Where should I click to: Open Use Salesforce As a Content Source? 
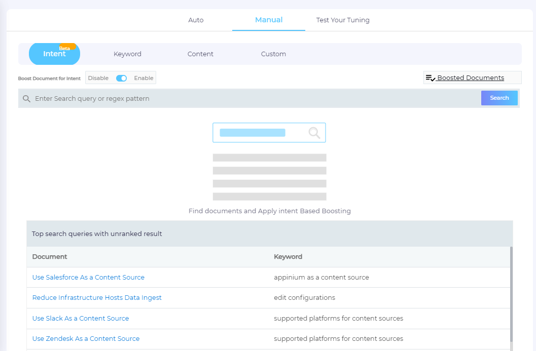click(x=88, y=278)
